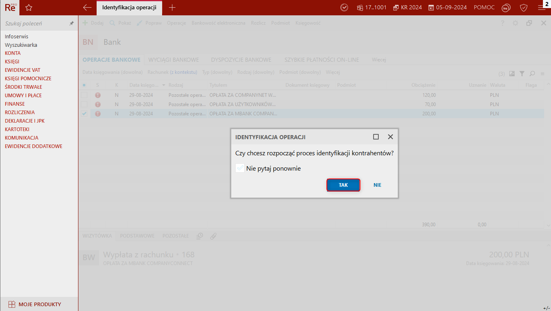Go back with the left arrow
The image size is (551, 311).
(x=87, y=7)
